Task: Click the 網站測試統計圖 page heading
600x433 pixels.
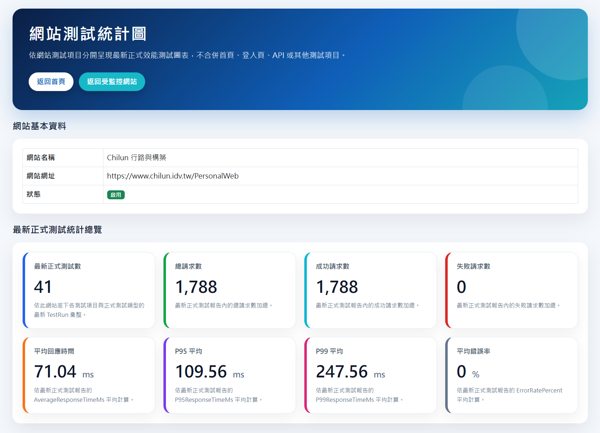Action: pos(88,34)
